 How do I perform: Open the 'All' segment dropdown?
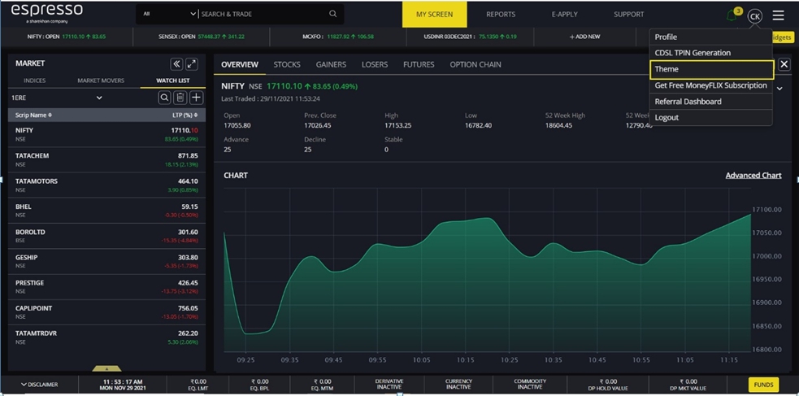pyautogui.click(x=168, y=14)
